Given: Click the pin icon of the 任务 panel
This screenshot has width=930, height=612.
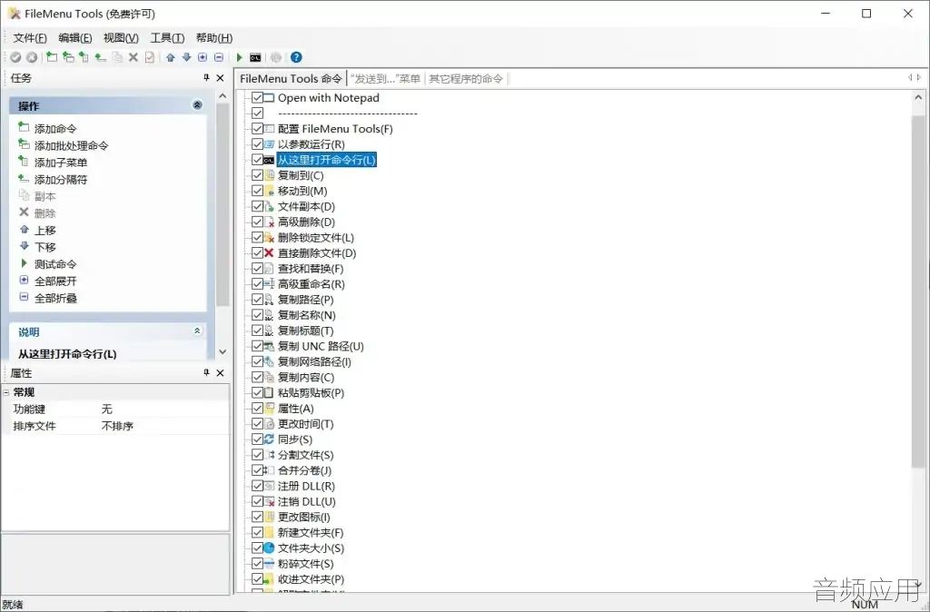Looking at the screenshot, I should [x=206, y=78].
